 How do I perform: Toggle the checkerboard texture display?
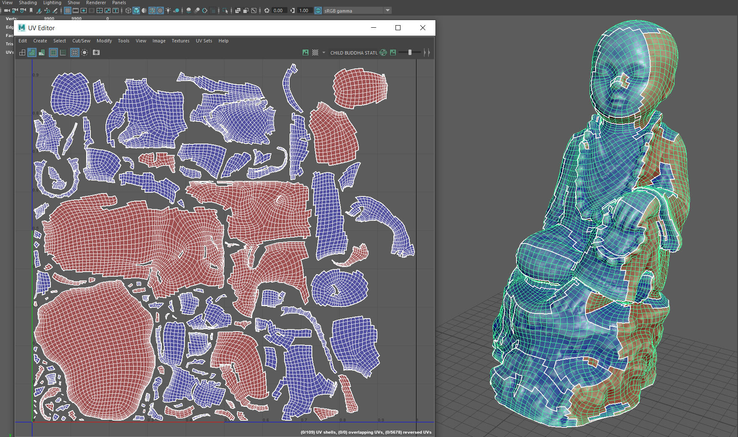pyautogui.click(x=315, y=52)
